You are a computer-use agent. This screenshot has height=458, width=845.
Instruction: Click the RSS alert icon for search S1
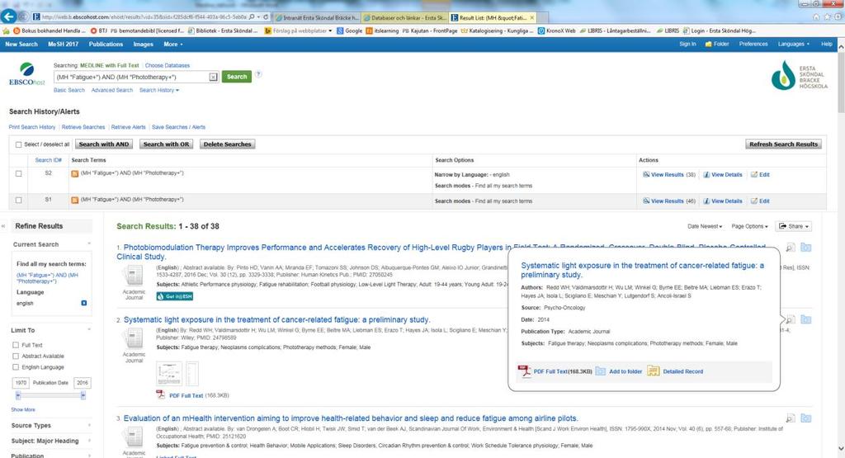point(75,200)
